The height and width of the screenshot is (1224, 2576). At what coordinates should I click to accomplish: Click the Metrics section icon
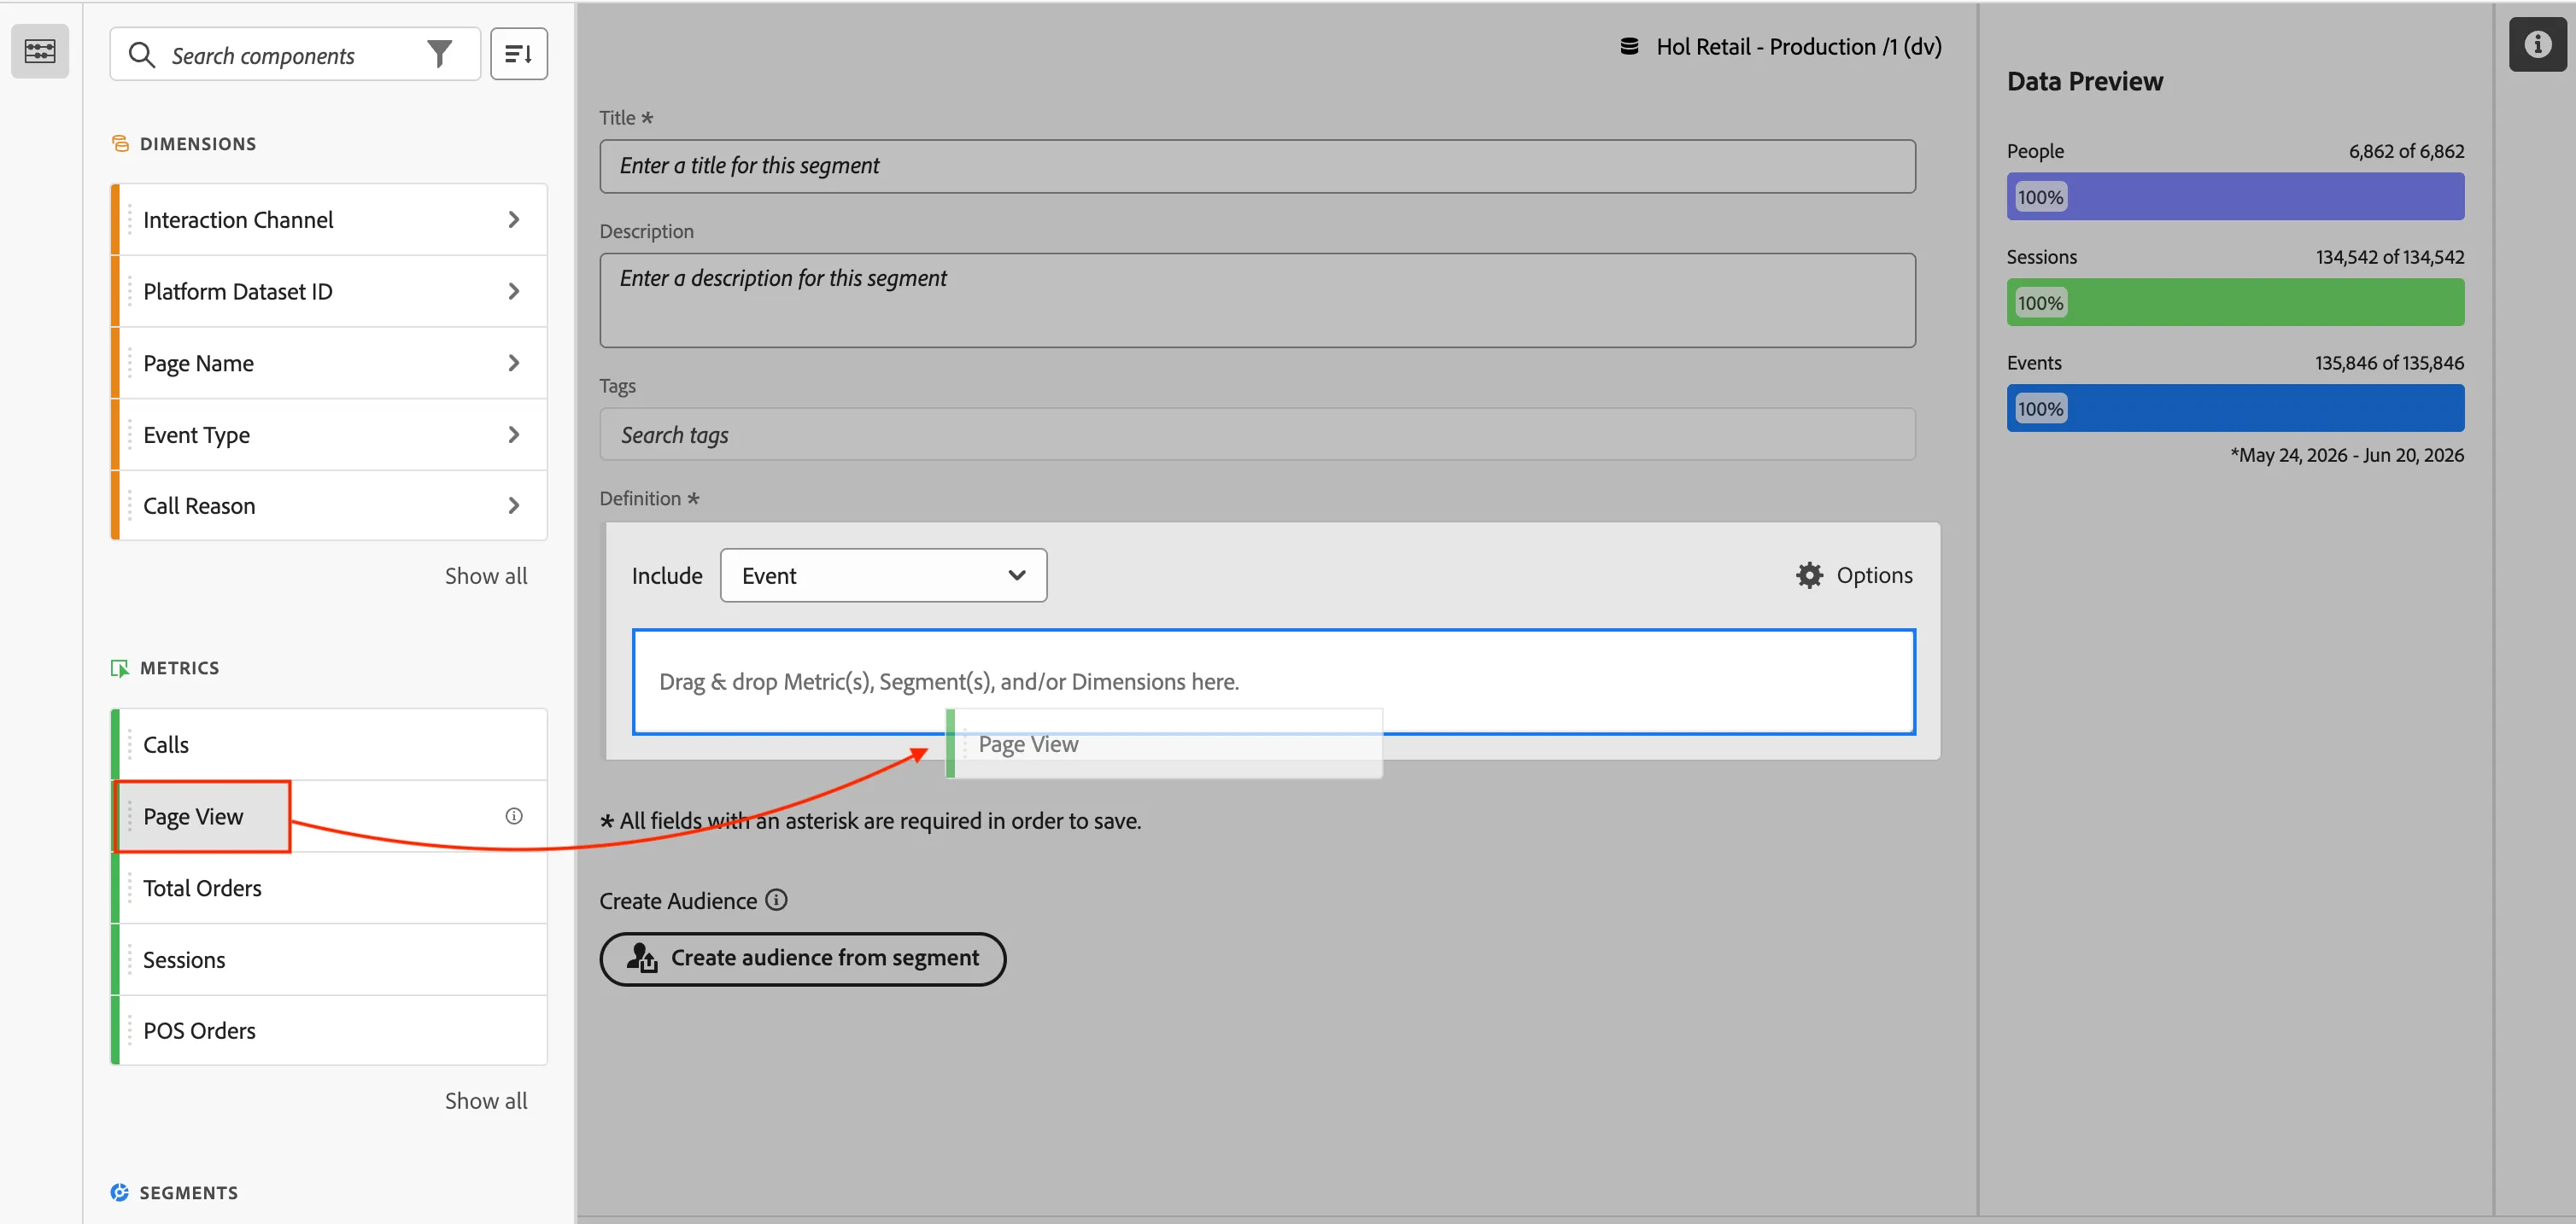click(x=120, y=667)
